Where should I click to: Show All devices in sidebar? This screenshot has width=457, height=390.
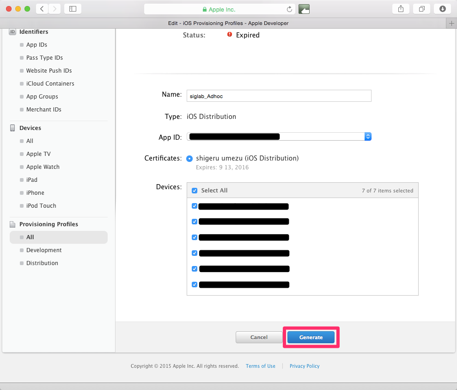(x=30, y=141)
